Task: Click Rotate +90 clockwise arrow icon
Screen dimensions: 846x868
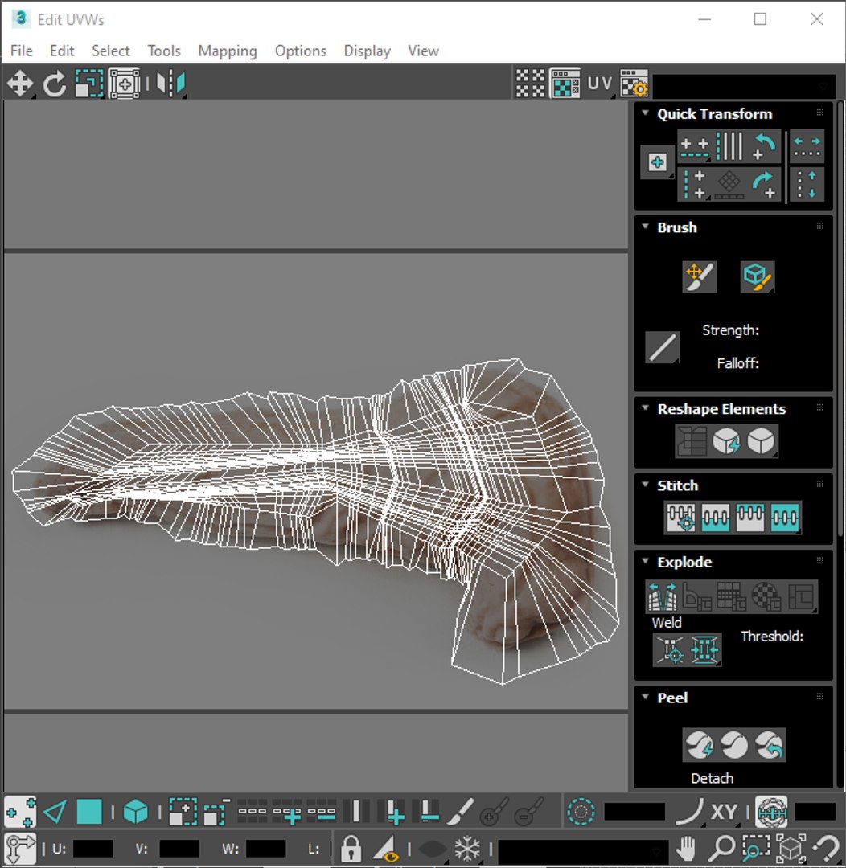Action: (765, 184)
